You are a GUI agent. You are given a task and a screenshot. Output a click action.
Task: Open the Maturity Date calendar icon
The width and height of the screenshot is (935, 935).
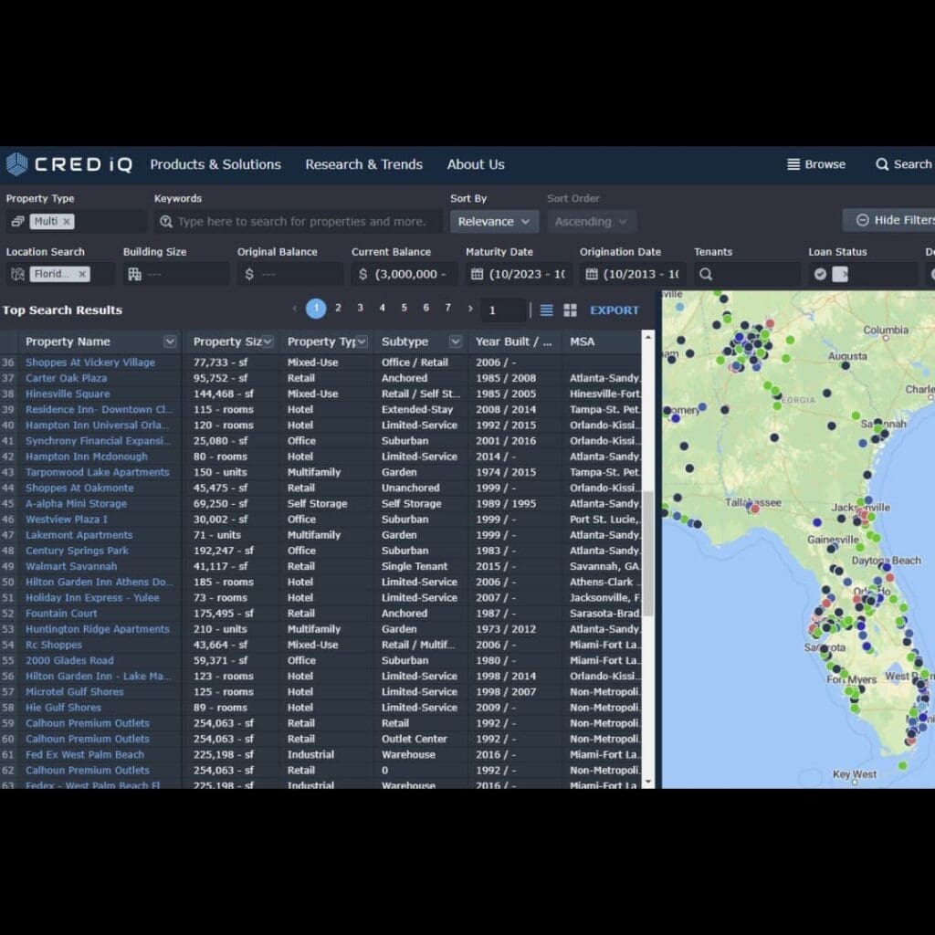[479, 272]
